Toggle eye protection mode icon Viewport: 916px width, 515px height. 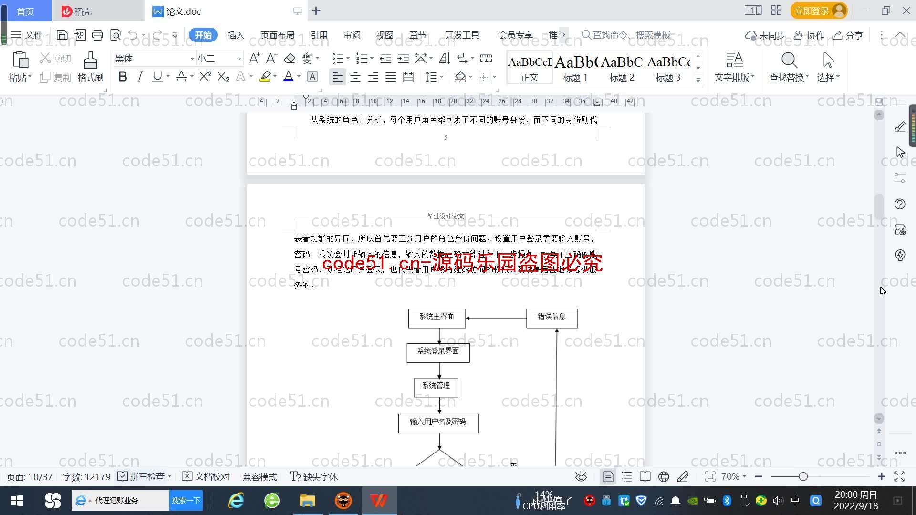(581, 476)
